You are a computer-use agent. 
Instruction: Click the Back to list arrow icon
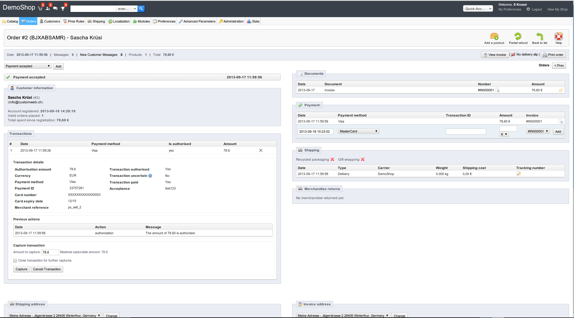(539, 37)
